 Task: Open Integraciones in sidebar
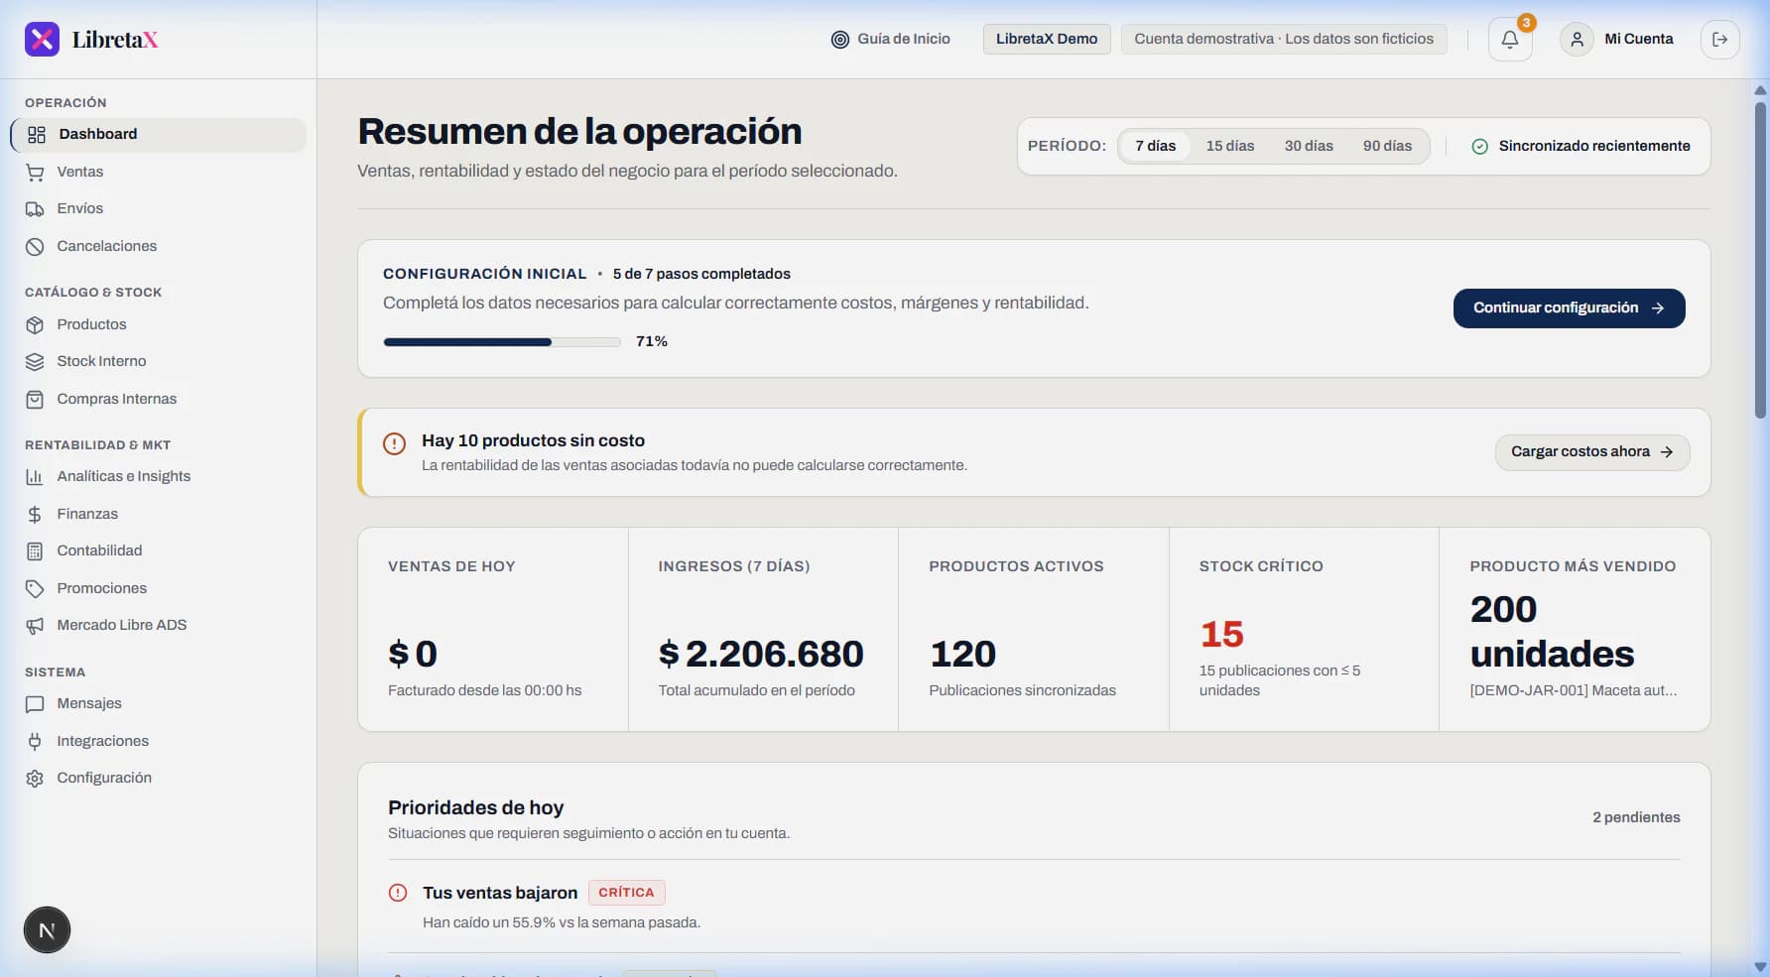tap(159, 742)
